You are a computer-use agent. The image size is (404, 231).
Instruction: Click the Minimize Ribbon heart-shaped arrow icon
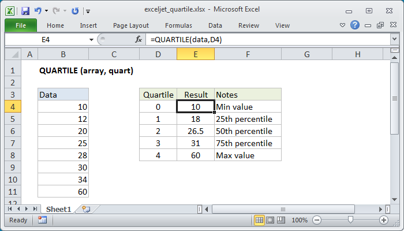(x=342, y=25)
